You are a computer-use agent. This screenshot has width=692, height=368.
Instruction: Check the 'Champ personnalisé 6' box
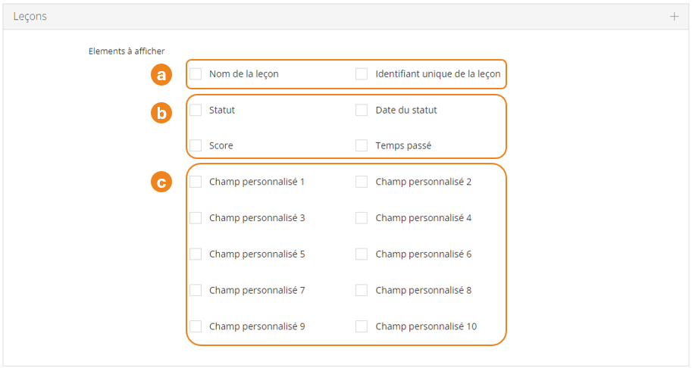pyautogui.click(x=362, y=254)
